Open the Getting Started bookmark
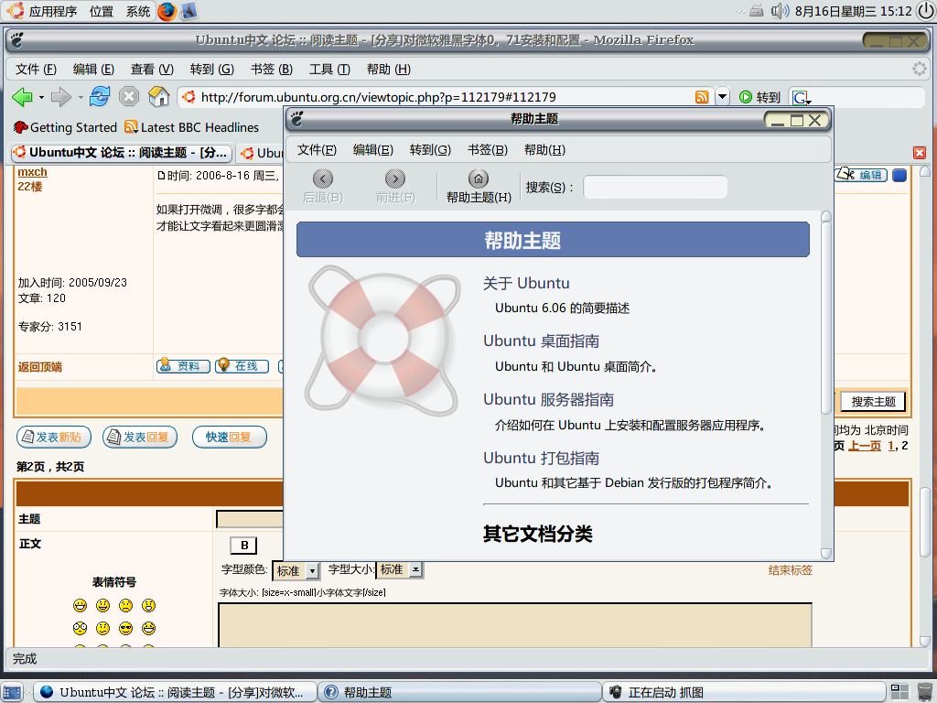 (x=66, y=127)
